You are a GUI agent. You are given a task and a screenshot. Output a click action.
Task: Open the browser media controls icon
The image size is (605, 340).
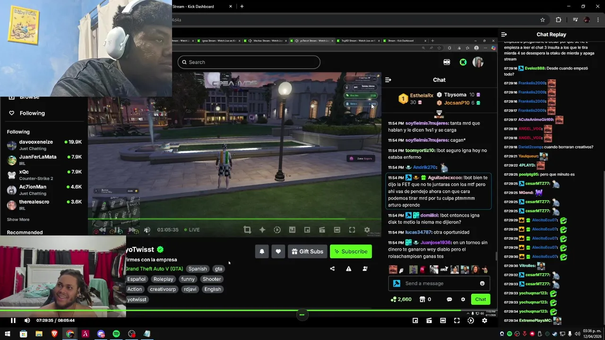pos(575,20)
